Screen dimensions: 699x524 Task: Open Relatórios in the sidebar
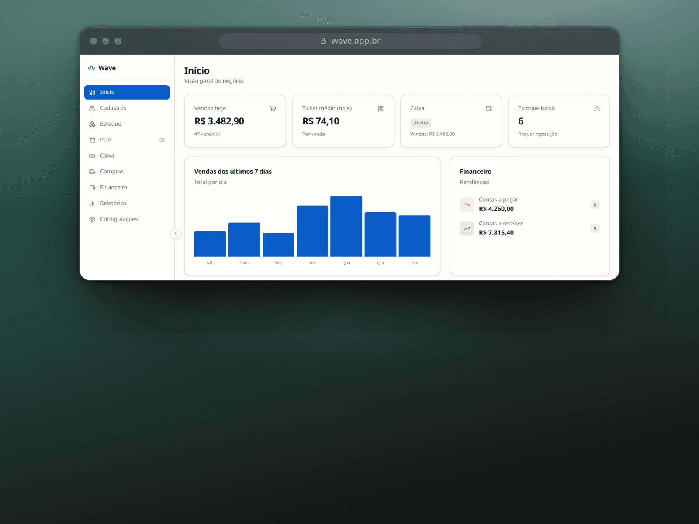tap(127, 203)
